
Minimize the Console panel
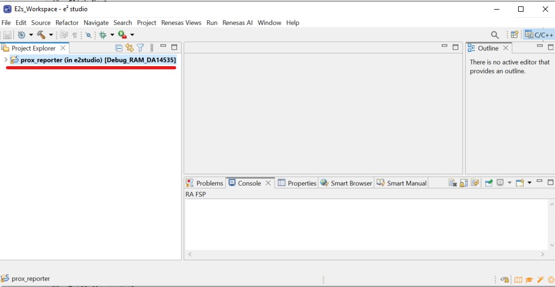tap(540, 181)
